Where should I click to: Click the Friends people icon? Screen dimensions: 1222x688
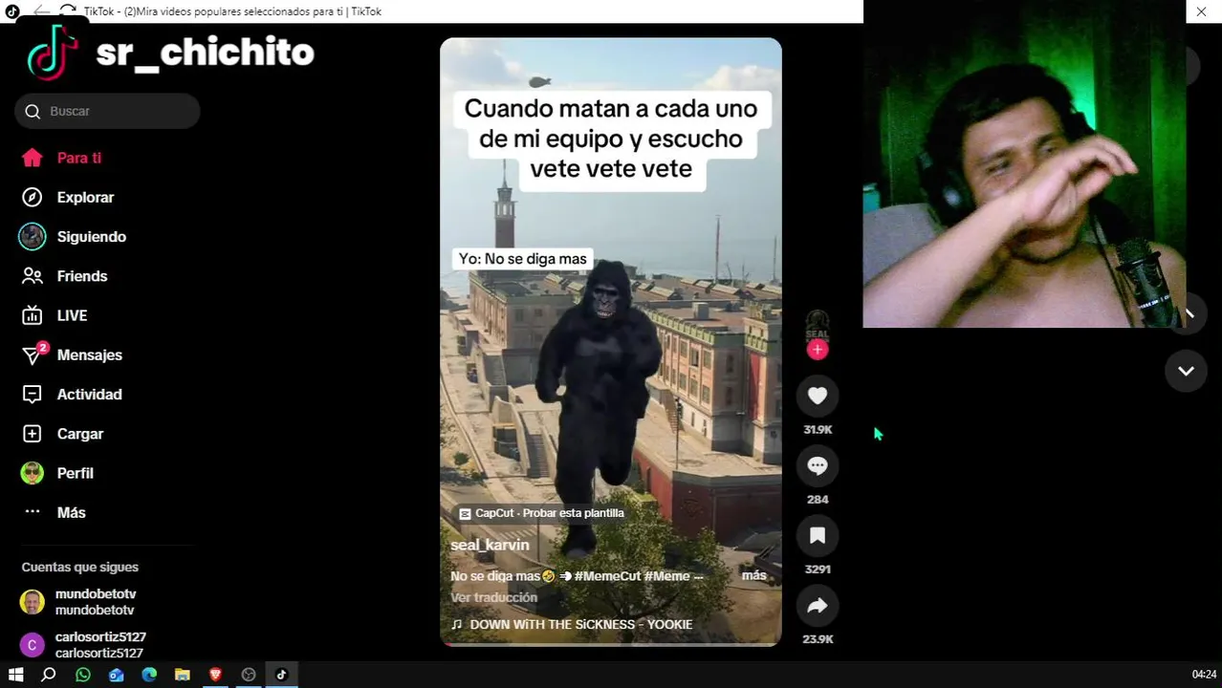(33, 276)
